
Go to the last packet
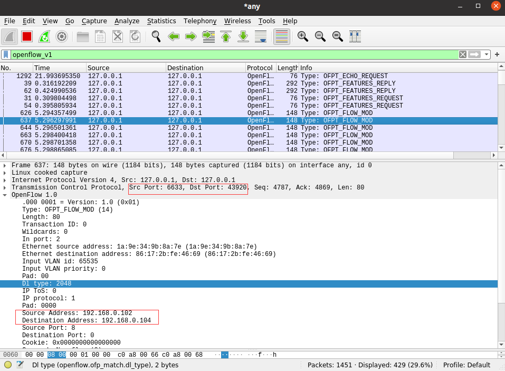[243, 36]
